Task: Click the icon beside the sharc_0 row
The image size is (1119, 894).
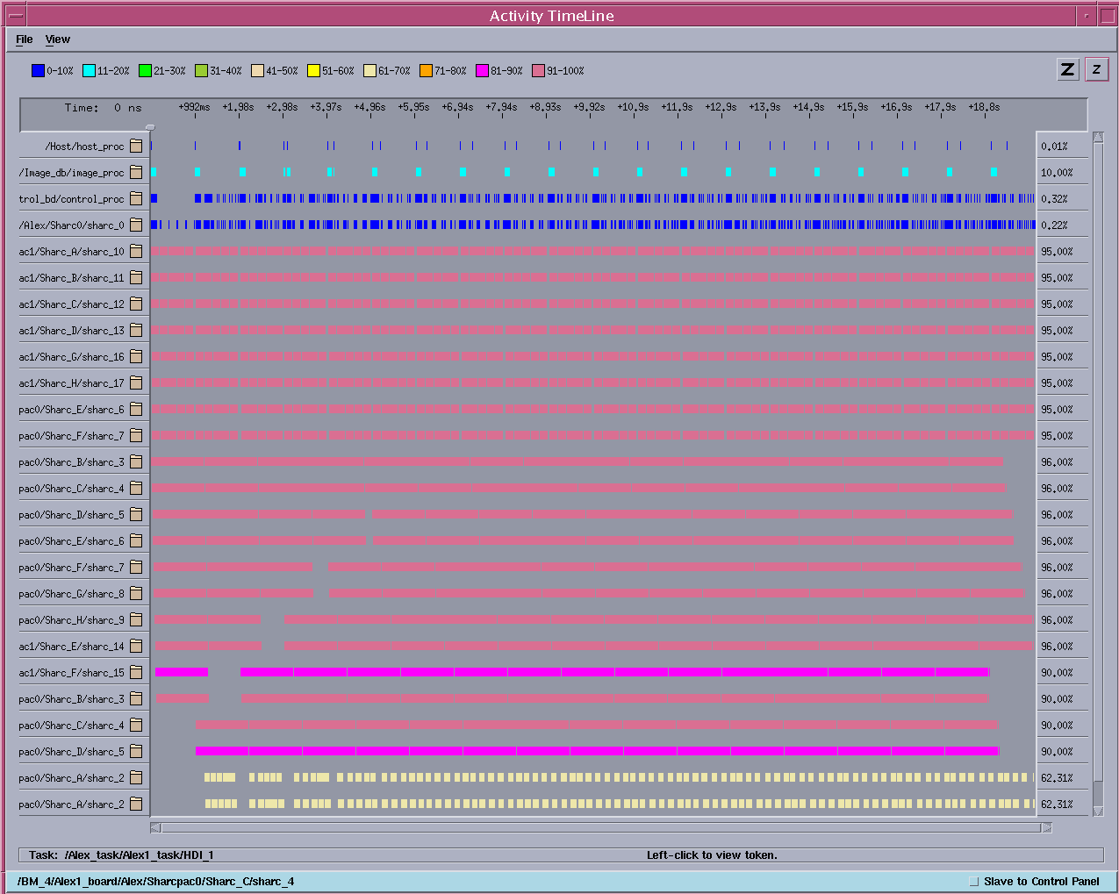Action: (136, 225)
